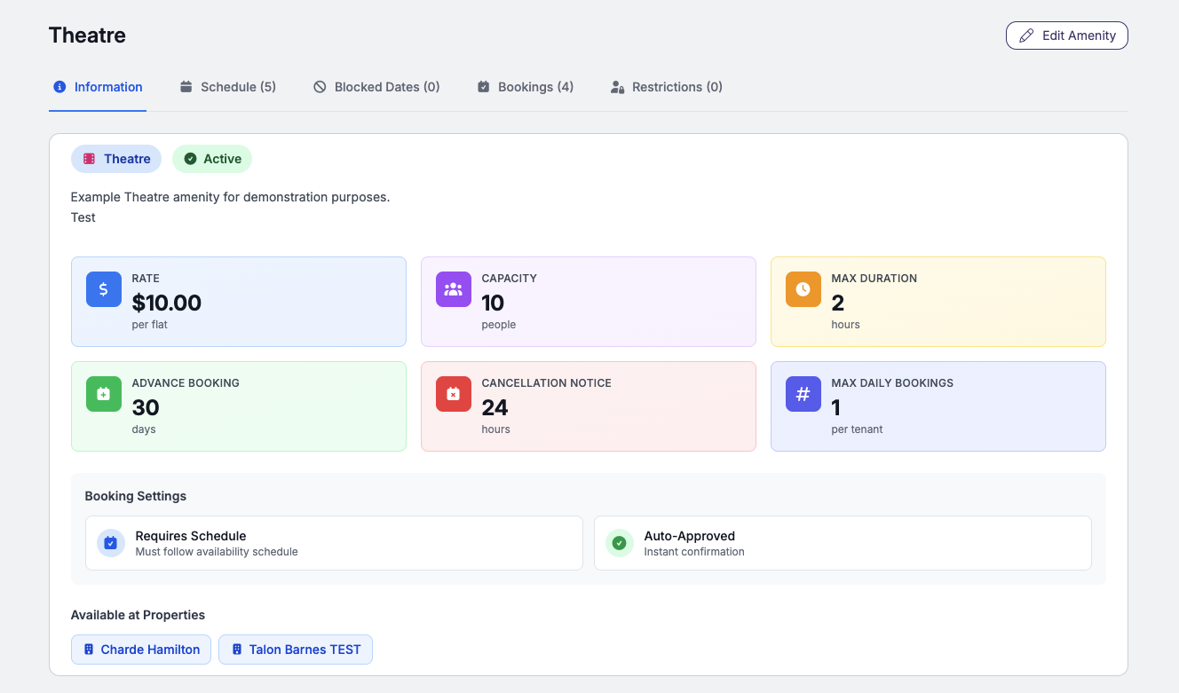Click the user-lock icon on Restrictions tab
1179x693 pixels.
click(x=618, y=87)
